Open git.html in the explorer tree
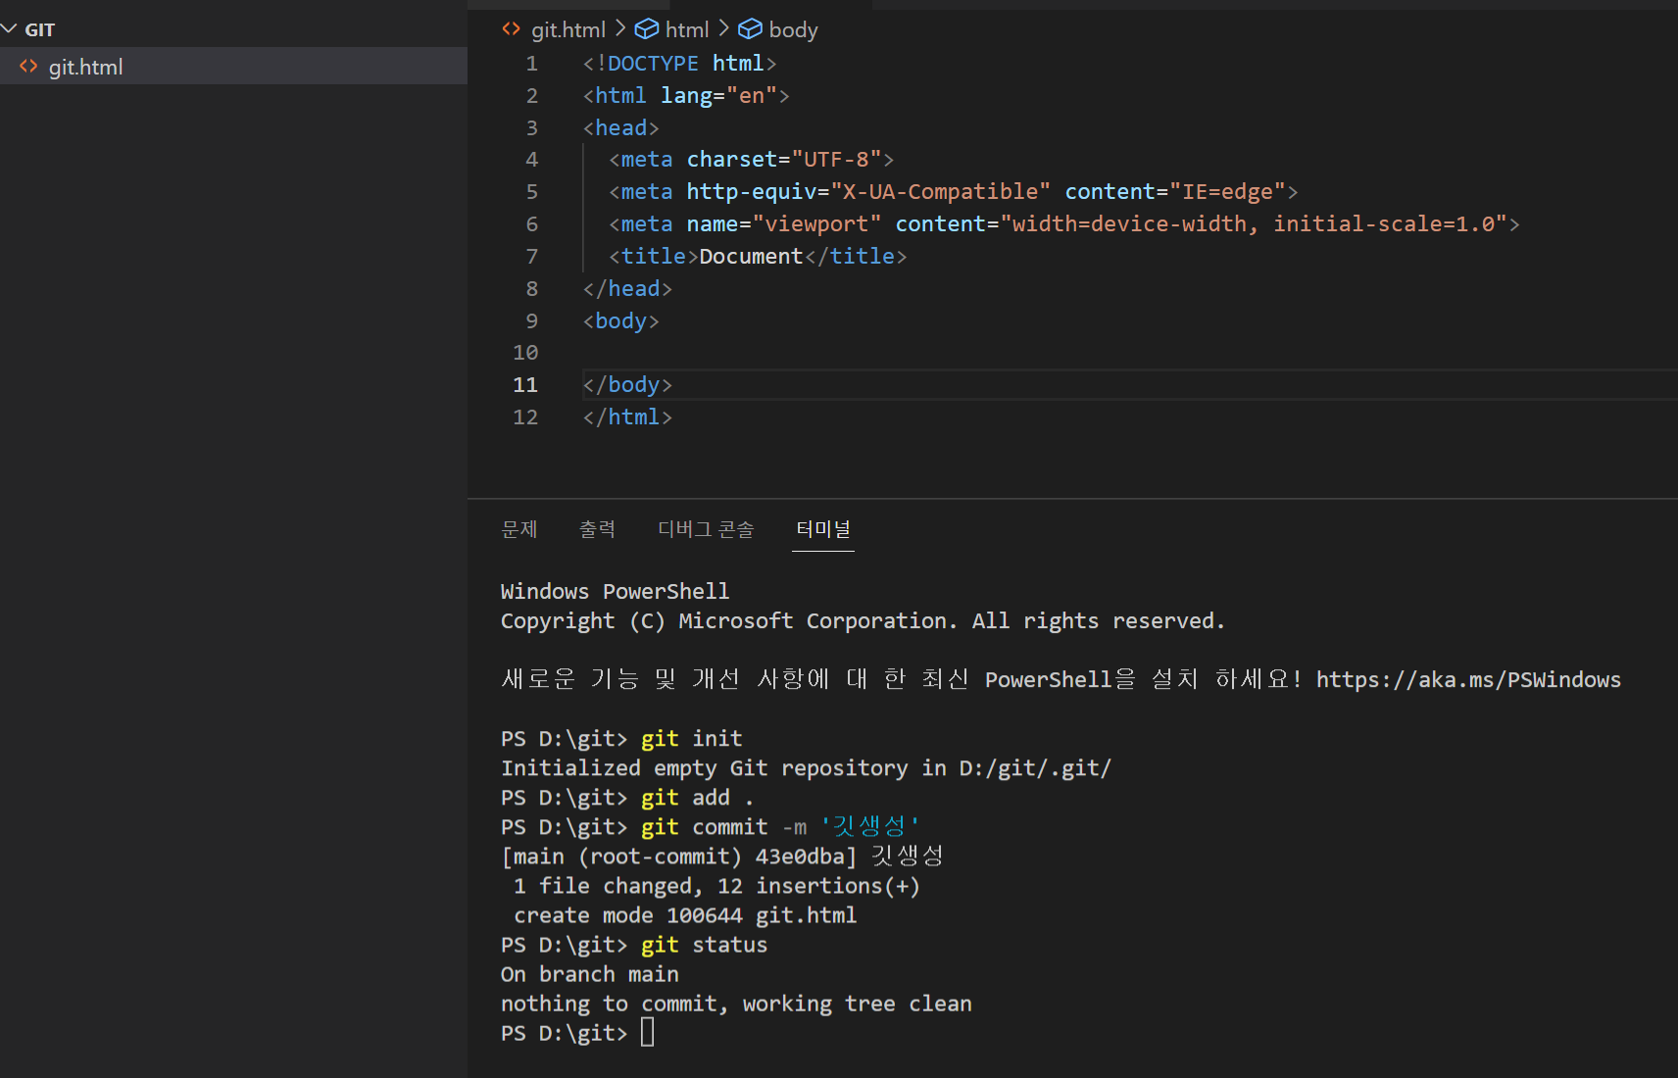The width and height of the screenshot is (1678, 1078). (x=233, y=67)
